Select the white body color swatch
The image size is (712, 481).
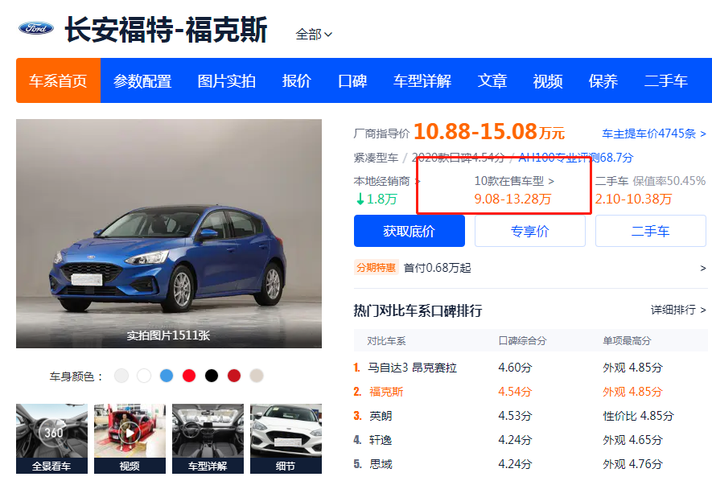click(144, 376)
